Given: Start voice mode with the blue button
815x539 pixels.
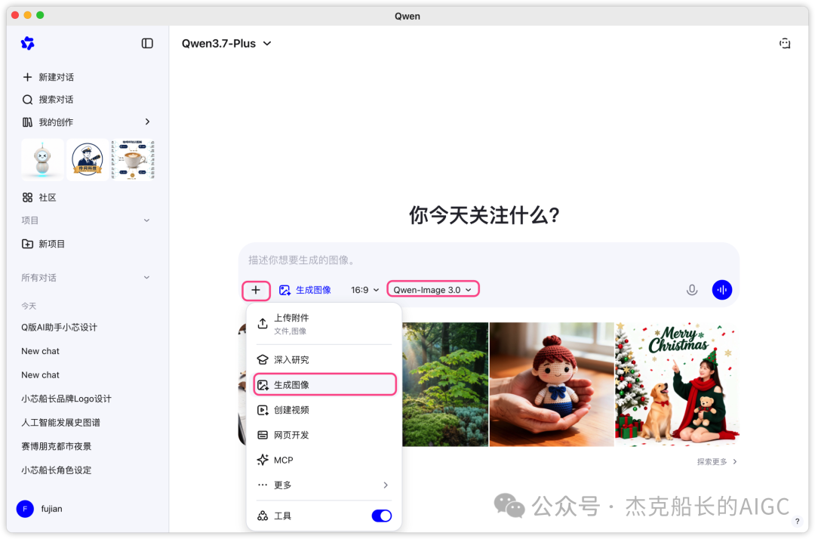Looking at the screenshot, I should [x=722, y=290].
